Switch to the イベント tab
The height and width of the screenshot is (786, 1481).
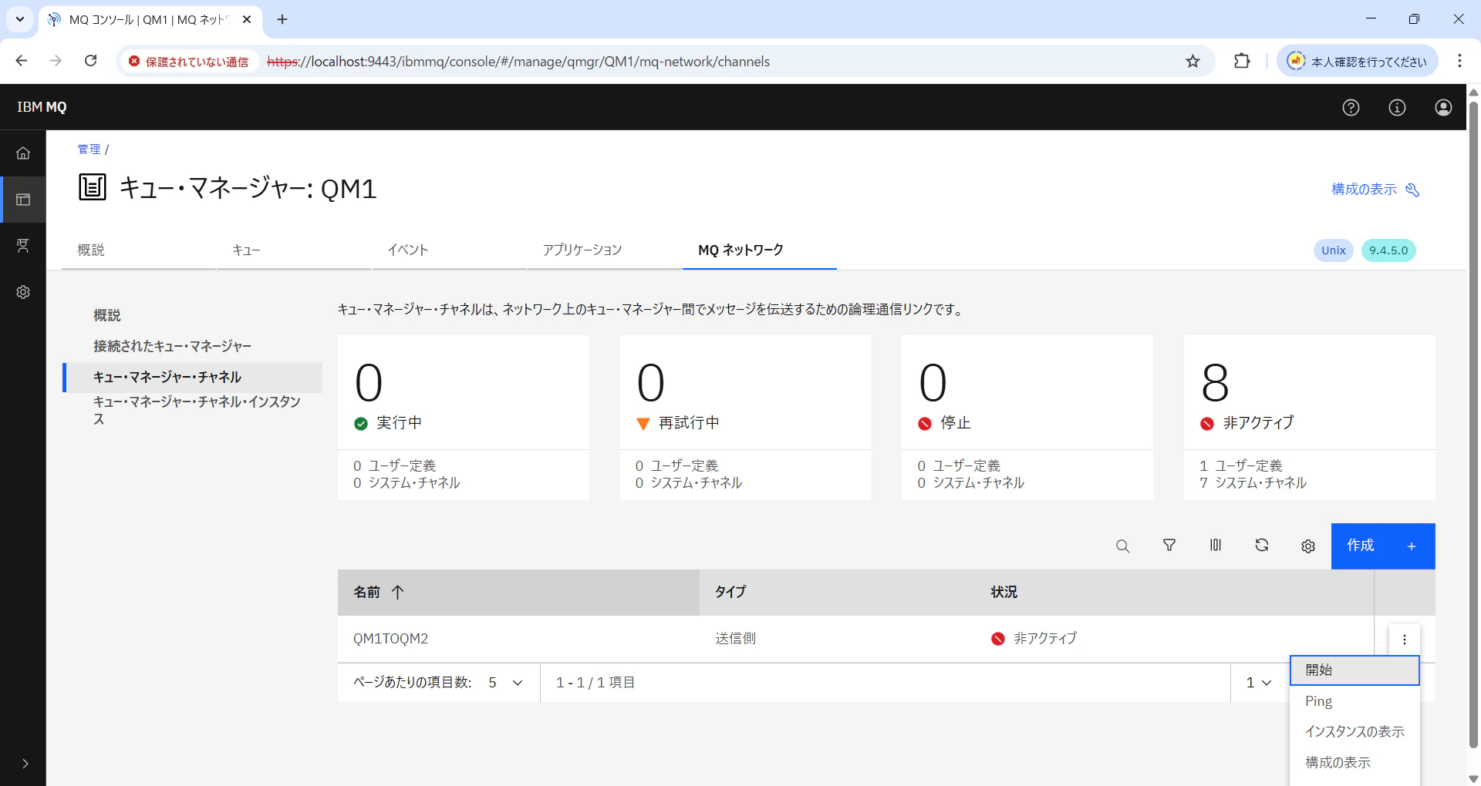pyautogui.click(x=450, y=250)
